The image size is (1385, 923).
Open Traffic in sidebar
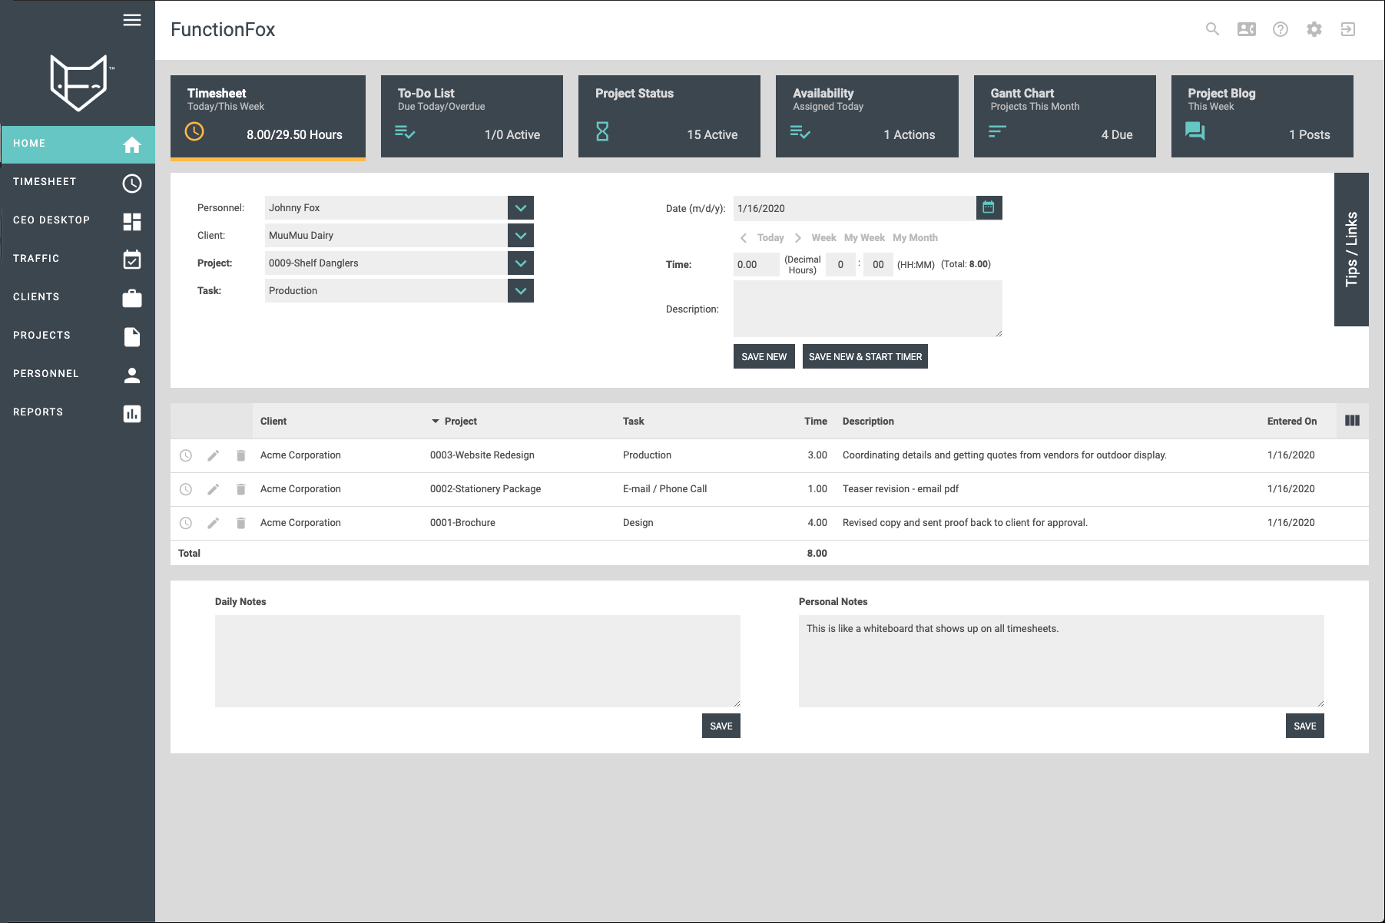coord(78,260)
